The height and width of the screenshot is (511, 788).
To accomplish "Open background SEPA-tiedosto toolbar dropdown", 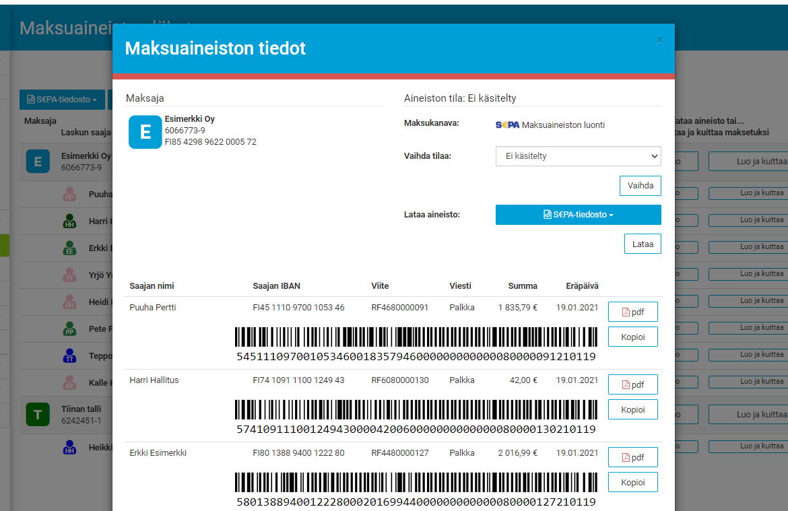I will 62,100.
